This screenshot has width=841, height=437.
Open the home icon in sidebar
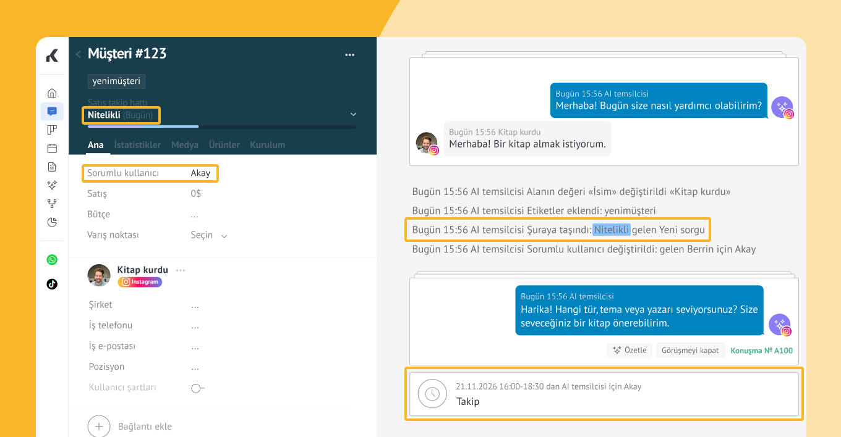coord(52,93)
